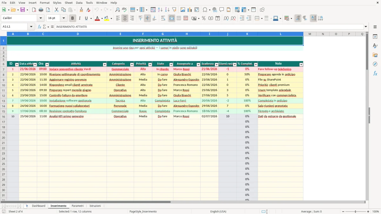Insert a chart

(x=190, y=10)
